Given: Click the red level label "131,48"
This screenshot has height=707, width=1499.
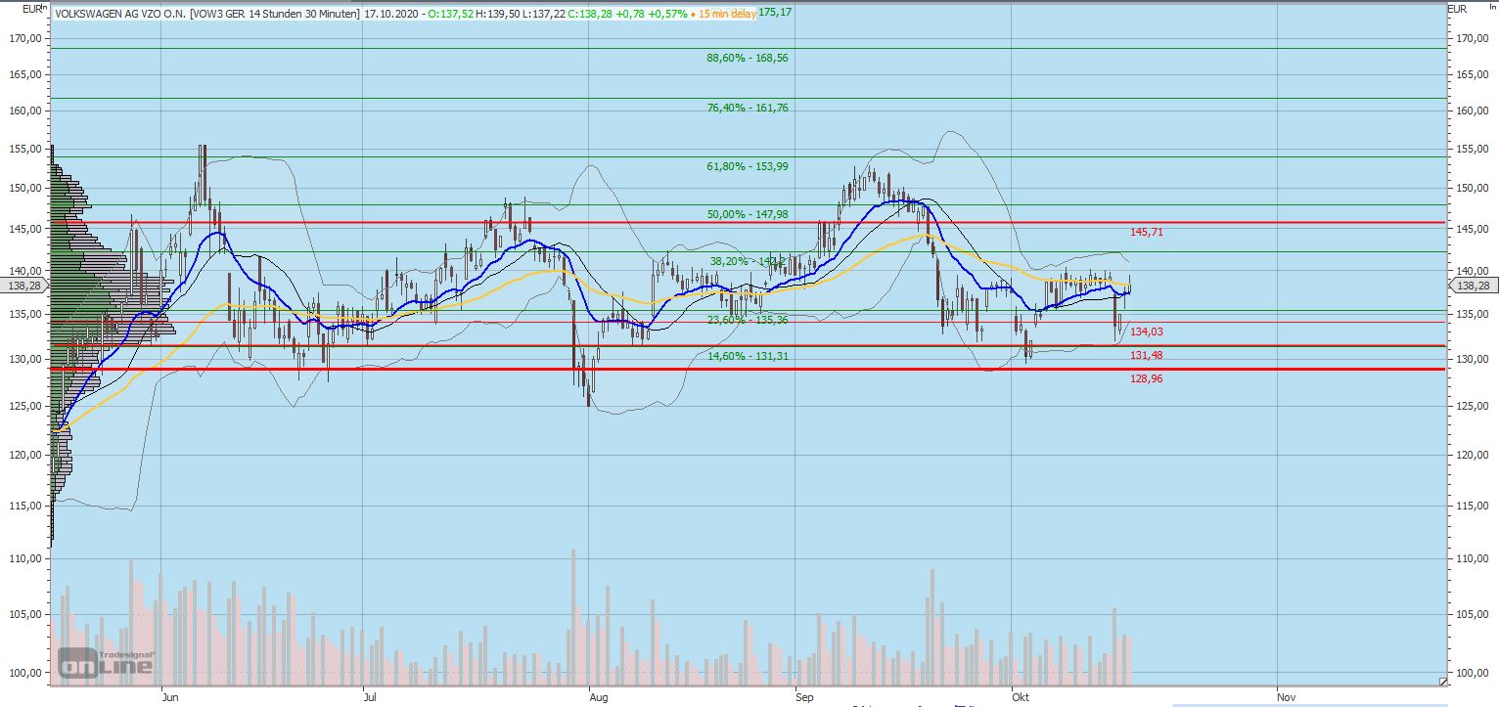Looking at the screenshot, I should [1146, 355].
